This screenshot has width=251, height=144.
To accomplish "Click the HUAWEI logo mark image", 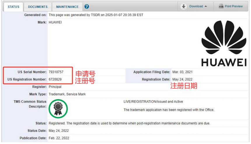I will click(224, 43).
